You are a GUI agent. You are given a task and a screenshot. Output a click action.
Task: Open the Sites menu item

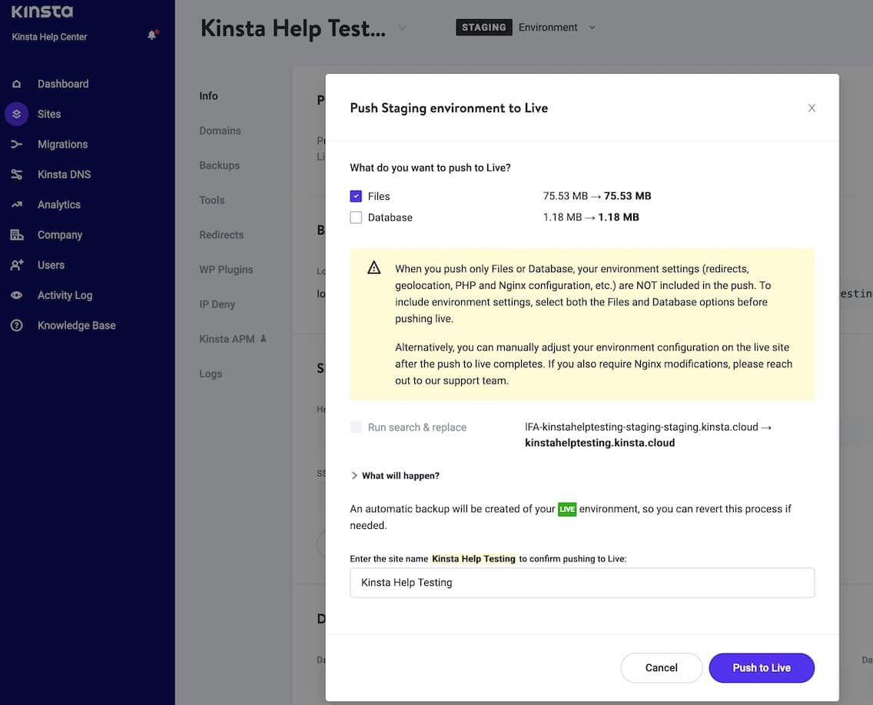[x=49, y=114]
